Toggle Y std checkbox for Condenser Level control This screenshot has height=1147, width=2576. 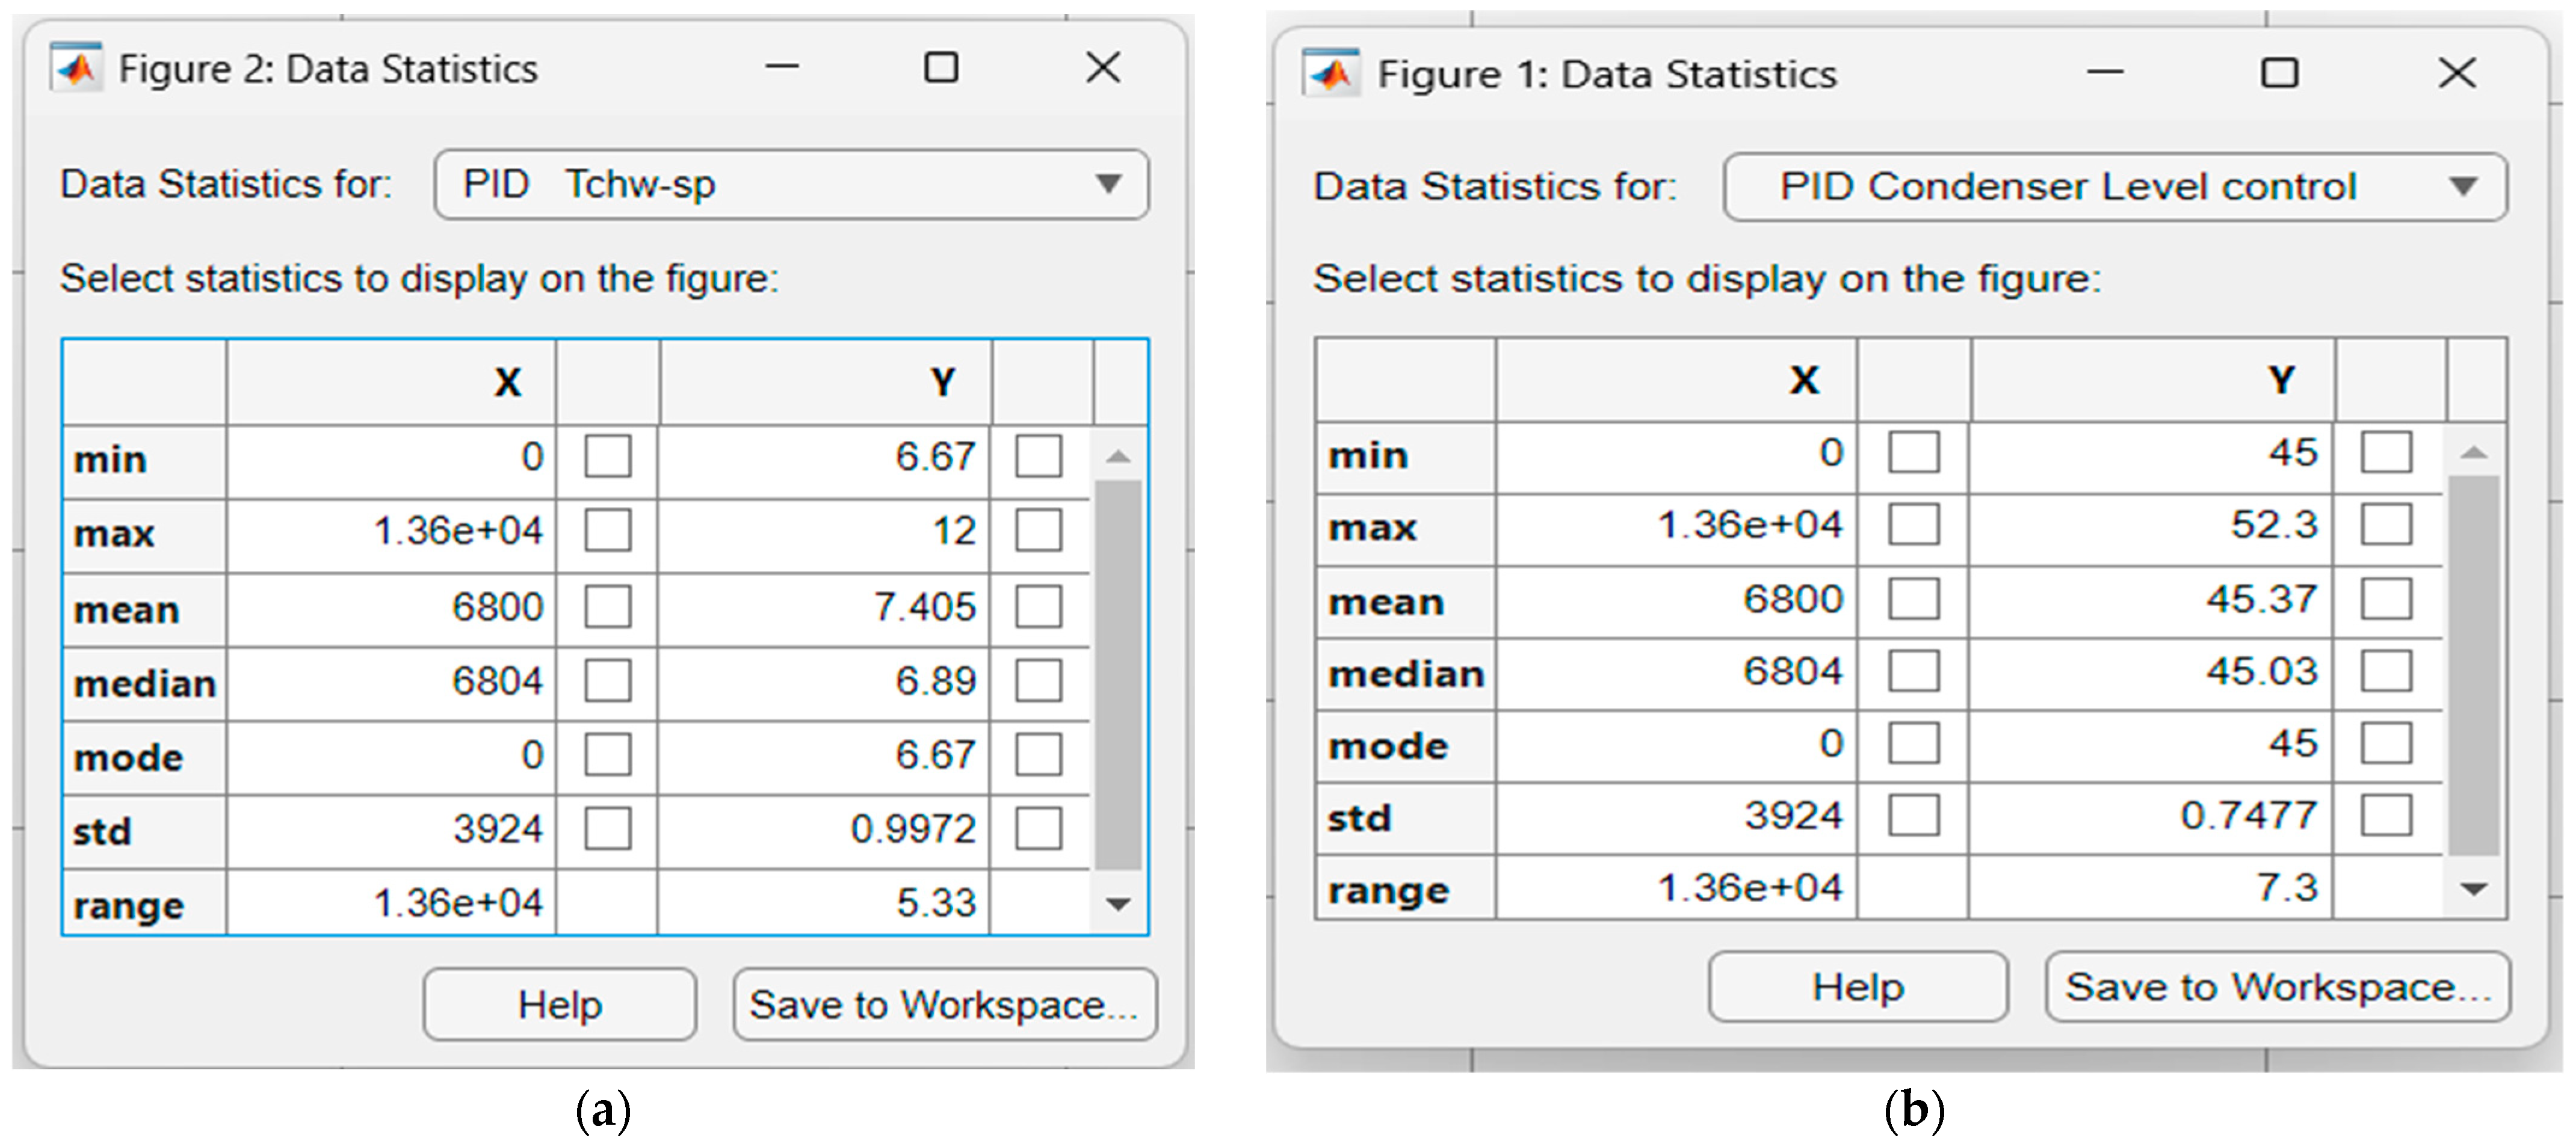tap(2386, 815)
